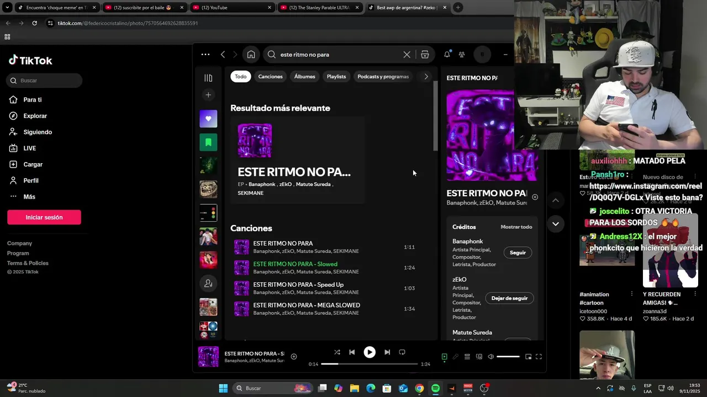Click TikTok search field Buscar

click(45, 81)
